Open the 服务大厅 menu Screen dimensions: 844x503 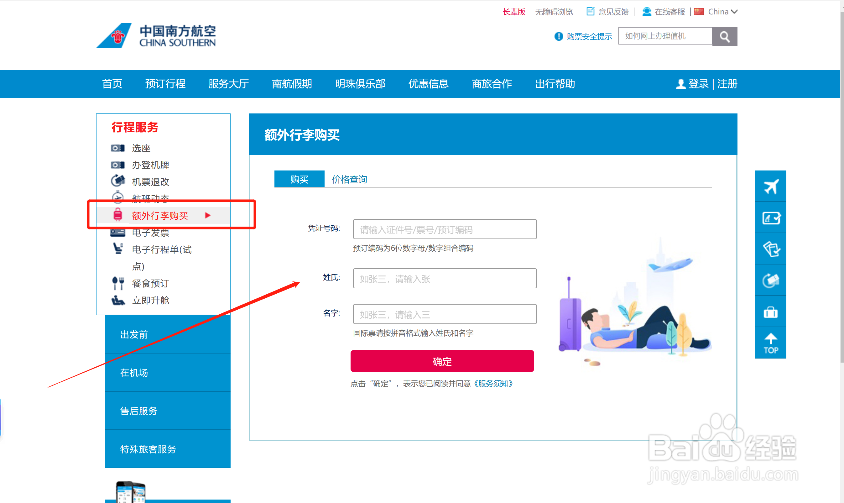[x=228, y=84]
